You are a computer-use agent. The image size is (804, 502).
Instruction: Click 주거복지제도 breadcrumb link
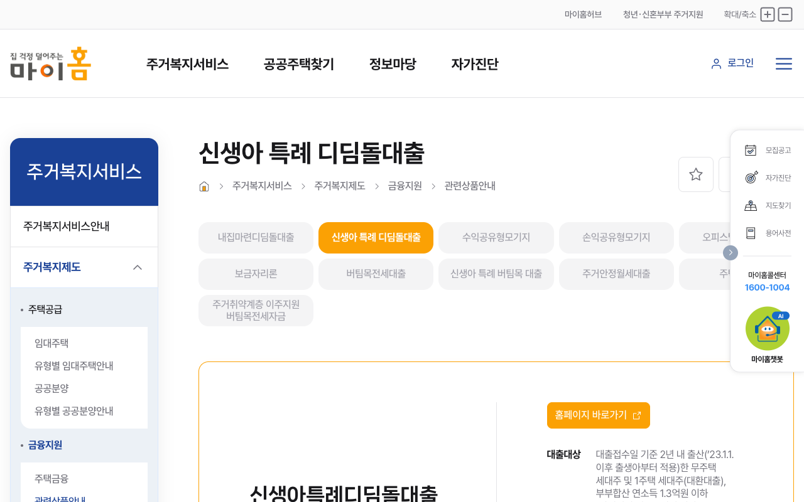point(340,186)
